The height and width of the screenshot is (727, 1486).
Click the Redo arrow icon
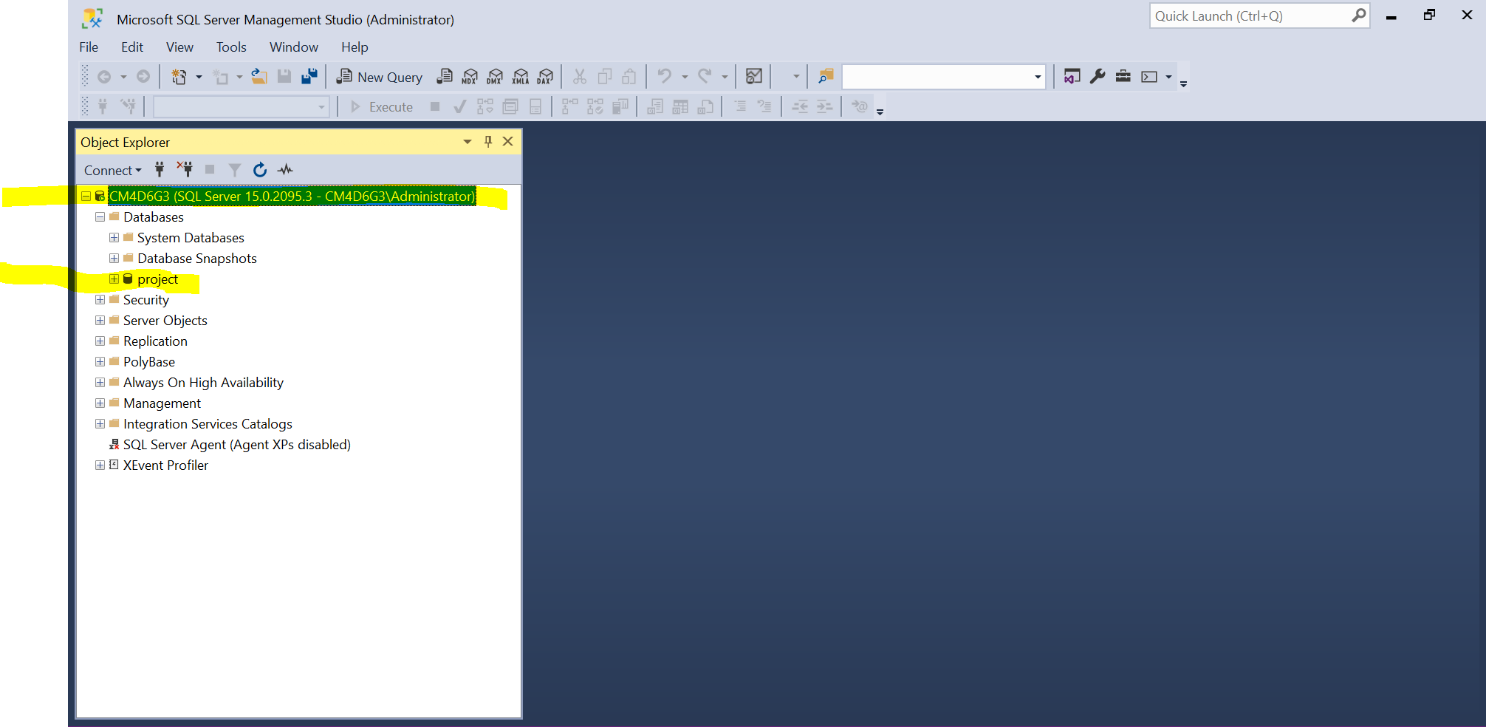705,76
